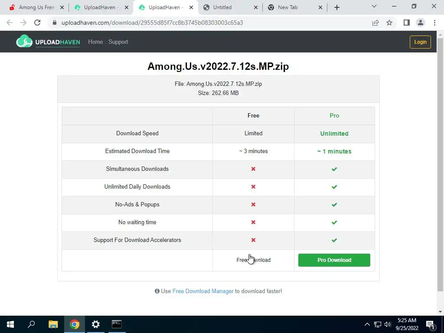Click the Among.Us.v2022.7.12s.MP.zip page heading
Screen dimensions: 444x333
pos(218,66)
